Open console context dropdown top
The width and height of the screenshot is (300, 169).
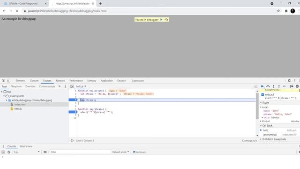pos(26,152)
